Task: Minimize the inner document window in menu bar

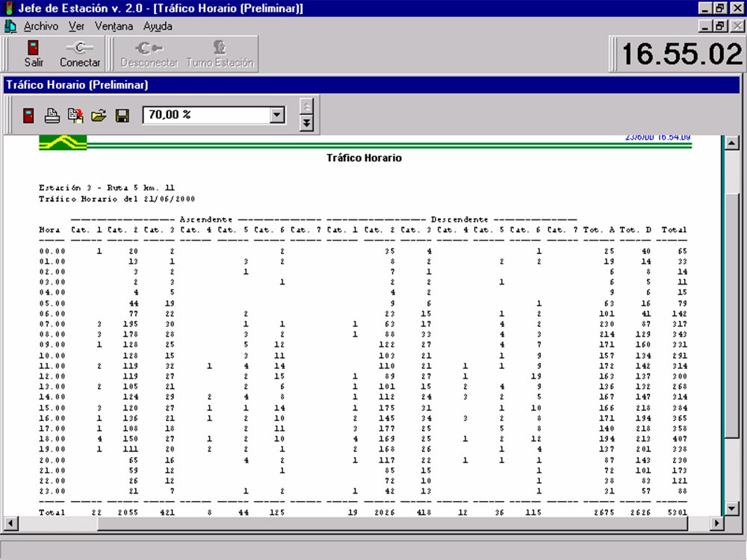Action: (706, 26)
